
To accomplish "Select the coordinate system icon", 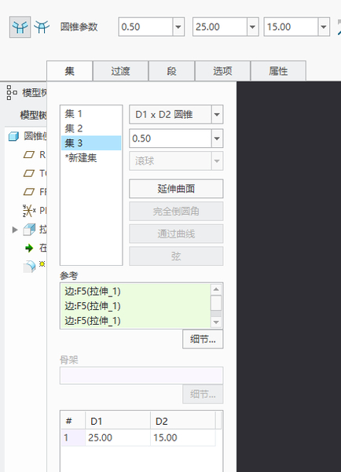I will tap(29, 210).
